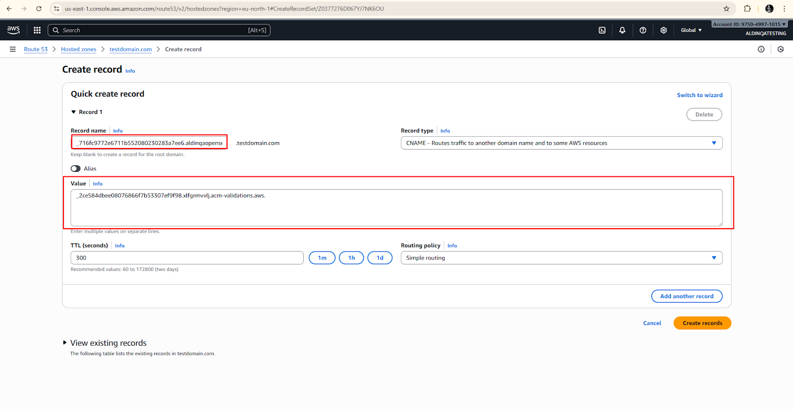The image size is (793, 411).
Task: Bookmark this page with the star icon
Action: pyautogui.click(x=726, y=8)
